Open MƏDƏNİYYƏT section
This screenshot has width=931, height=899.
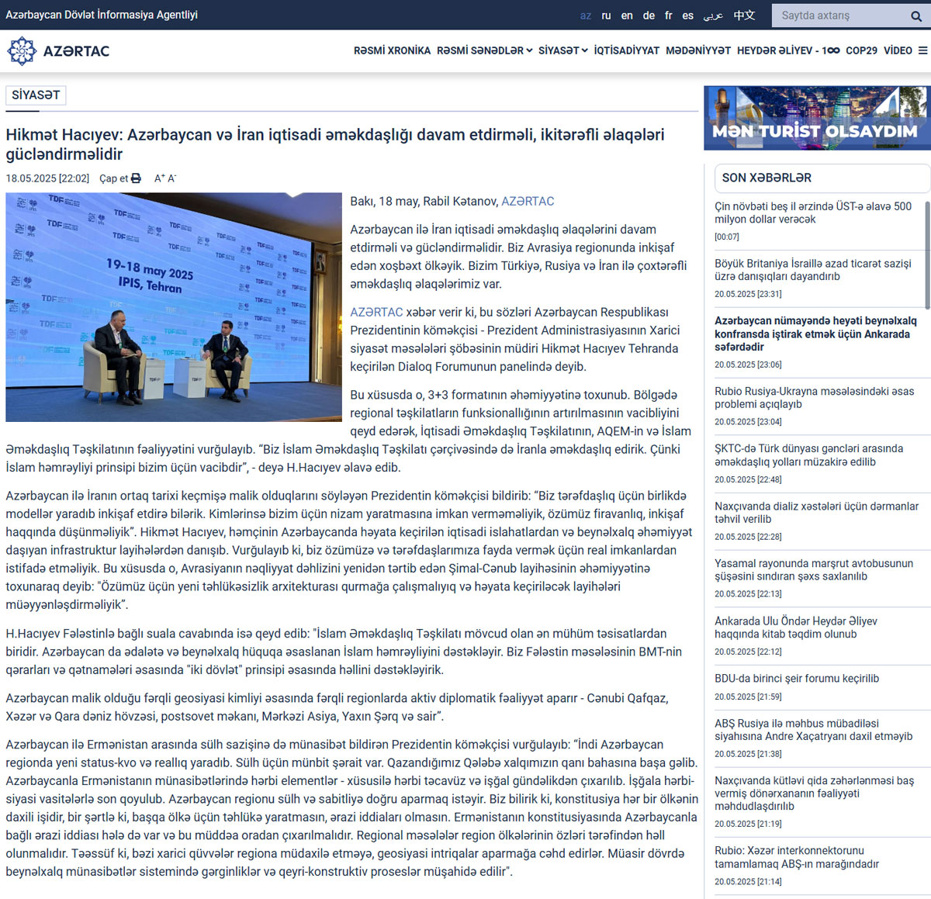[x=697, y=50]
